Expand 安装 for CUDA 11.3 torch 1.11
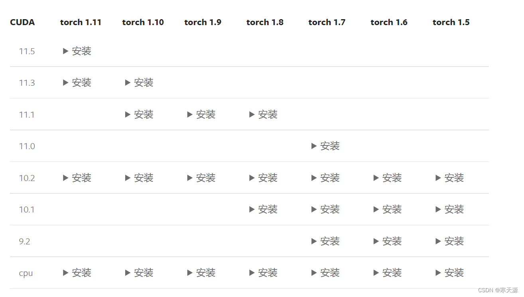This screenshot has width=524, height=297. pos(77,83)
